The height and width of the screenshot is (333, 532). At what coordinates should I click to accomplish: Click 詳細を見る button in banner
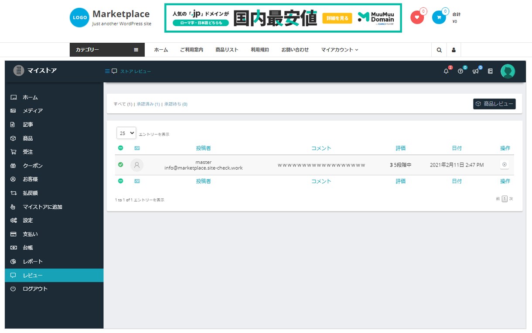point(337,18)
